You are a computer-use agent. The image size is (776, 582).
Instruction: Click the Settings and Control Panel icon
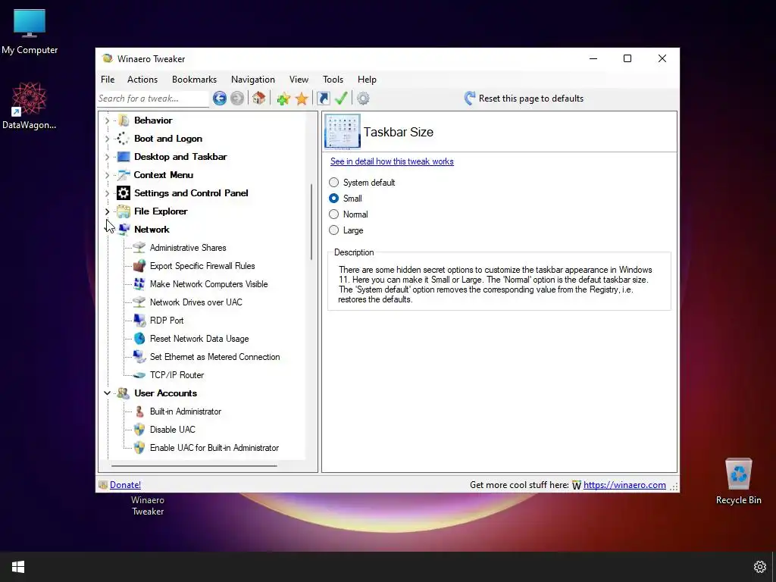point(124,193)
